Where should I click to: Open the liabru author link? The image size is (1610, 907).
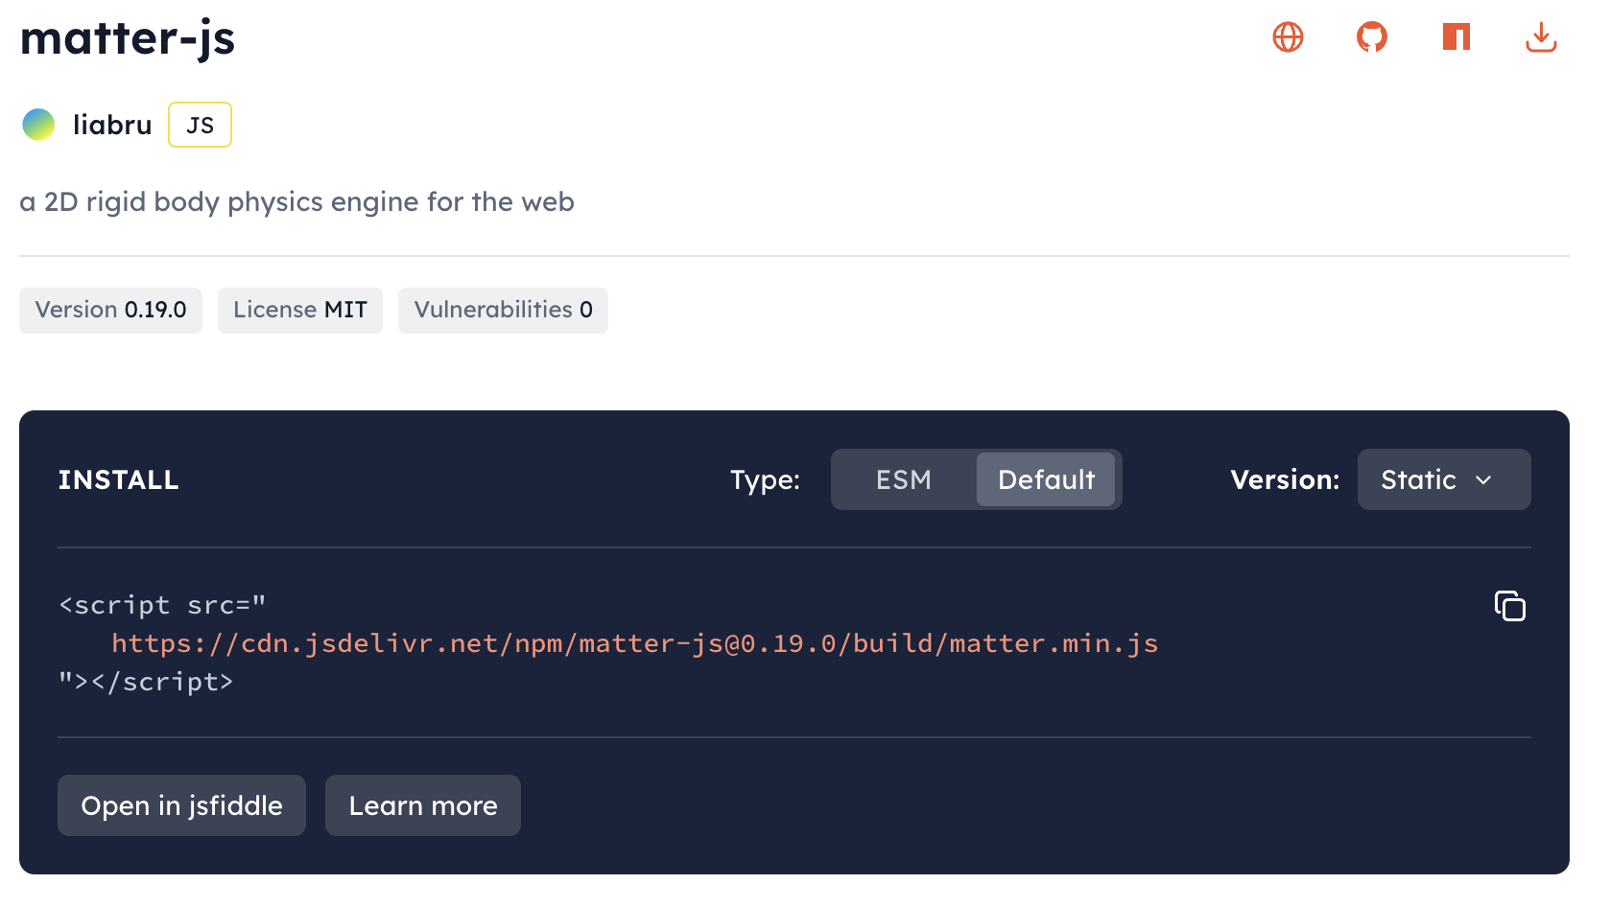coord(112,125)
